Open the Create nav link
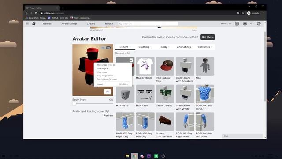 click(x=91, y=23)
